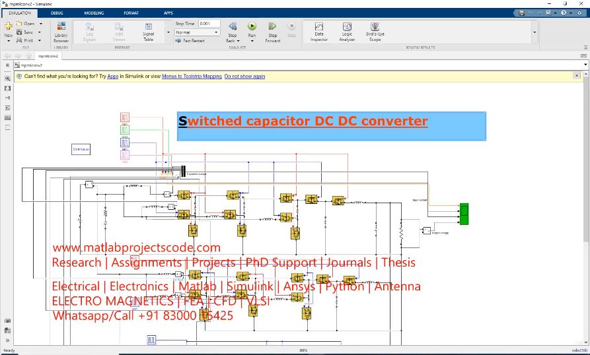Click the quick access Save icon
590x355 pixels.
coord(521,13)
